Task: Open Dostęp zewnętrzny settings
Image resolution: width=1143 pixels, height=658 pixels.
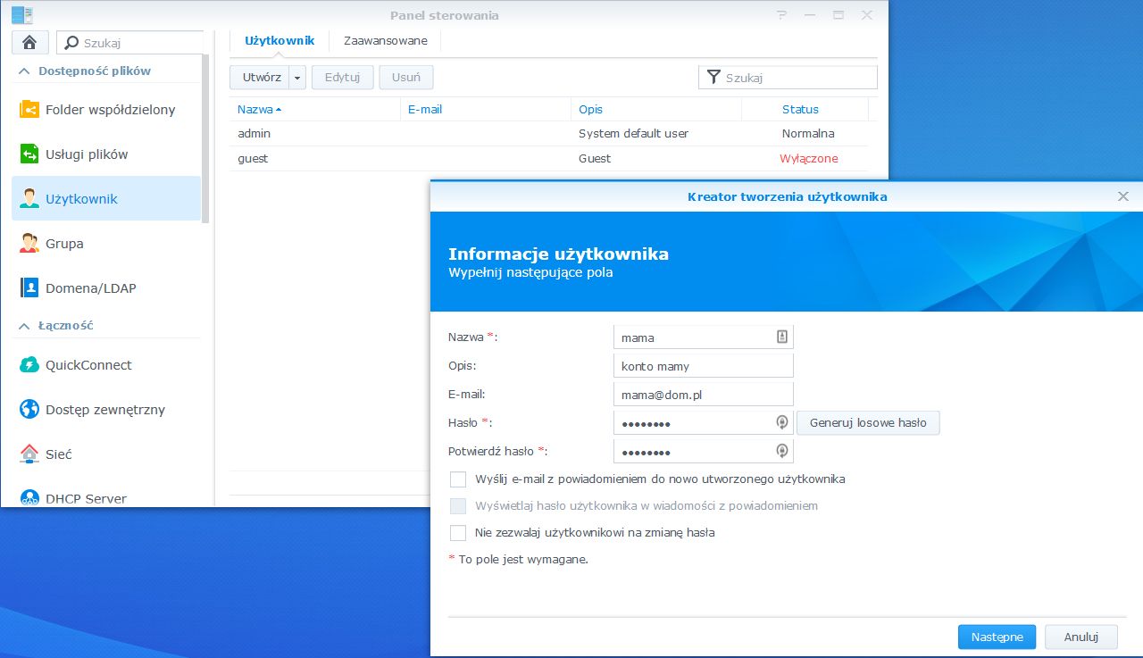Action: coord(106,410)
